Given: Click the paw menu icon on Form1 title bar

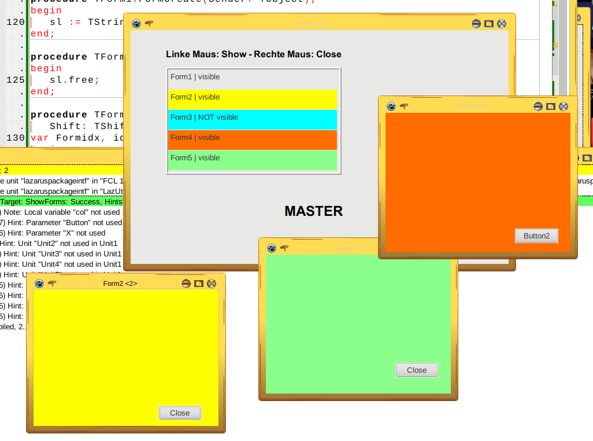Looking at the screenshot, I should click(x=136, y=24).
